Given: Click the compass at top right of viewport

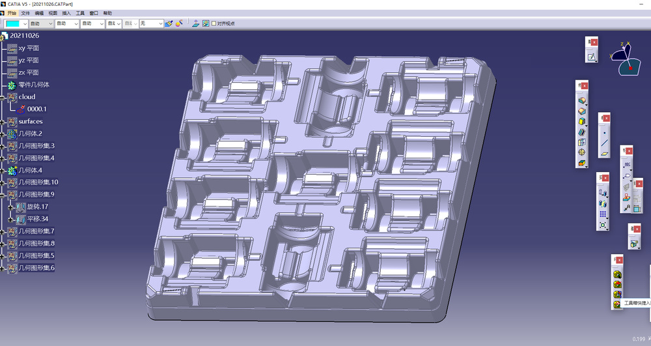Looking at the screenshot, I should [626, 59].
